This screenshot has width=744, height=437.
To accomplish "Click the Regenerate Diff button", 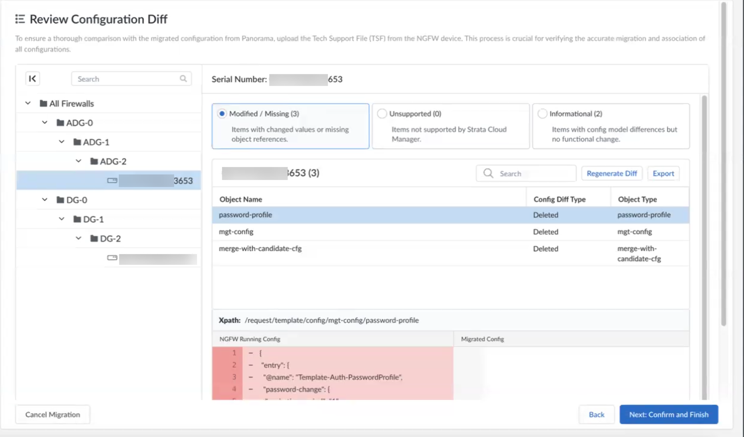I will click(x=611, y=173).
